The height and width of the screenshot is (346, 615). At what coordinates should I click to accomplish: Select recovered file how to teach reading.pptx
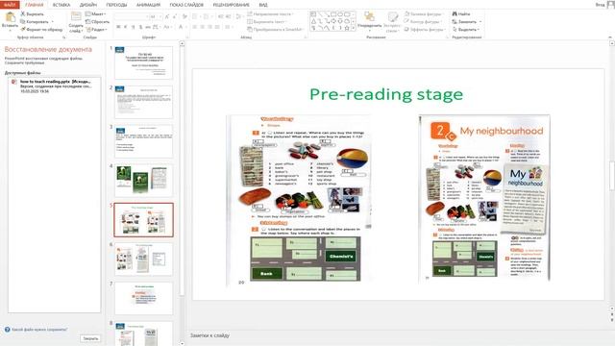[55, 86]
